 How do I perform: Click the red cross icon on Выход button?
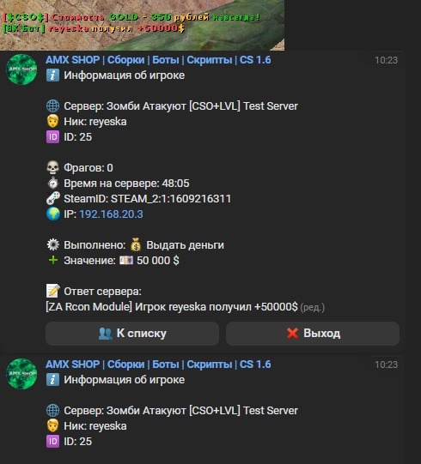tap(292, 334)
